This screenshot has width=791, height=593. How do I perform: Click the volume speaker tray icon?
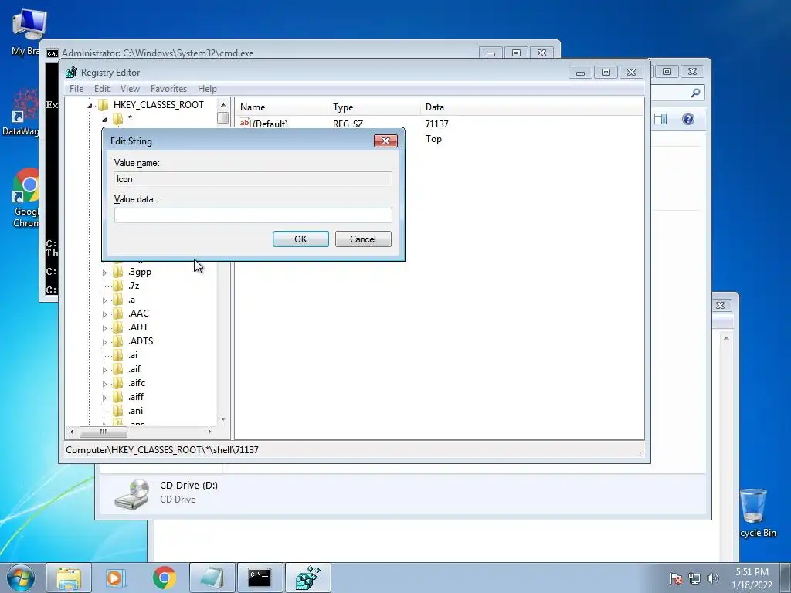tap(713, 578)
